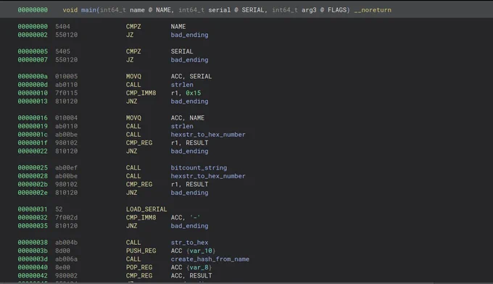Select opcode bytes 7f0115
The image size is (493, 284).
click(67, 93)
